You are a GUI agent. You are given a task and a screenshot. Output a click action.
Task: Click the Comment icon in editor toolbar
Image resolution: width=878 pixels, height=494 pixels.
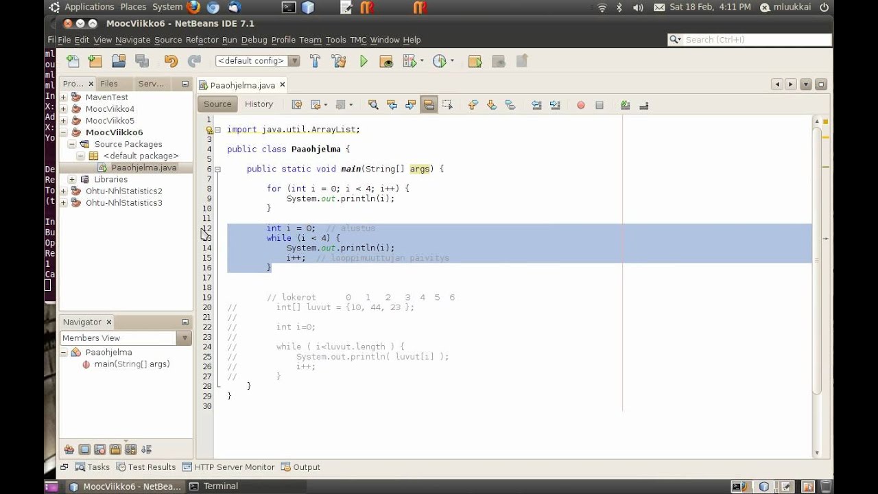click(x=625, y=105)
